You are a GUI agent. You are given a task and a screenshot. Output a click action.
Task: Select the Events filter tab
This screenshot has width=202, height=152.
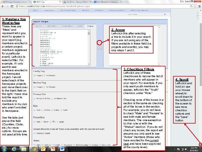click(x=80, y=26)
